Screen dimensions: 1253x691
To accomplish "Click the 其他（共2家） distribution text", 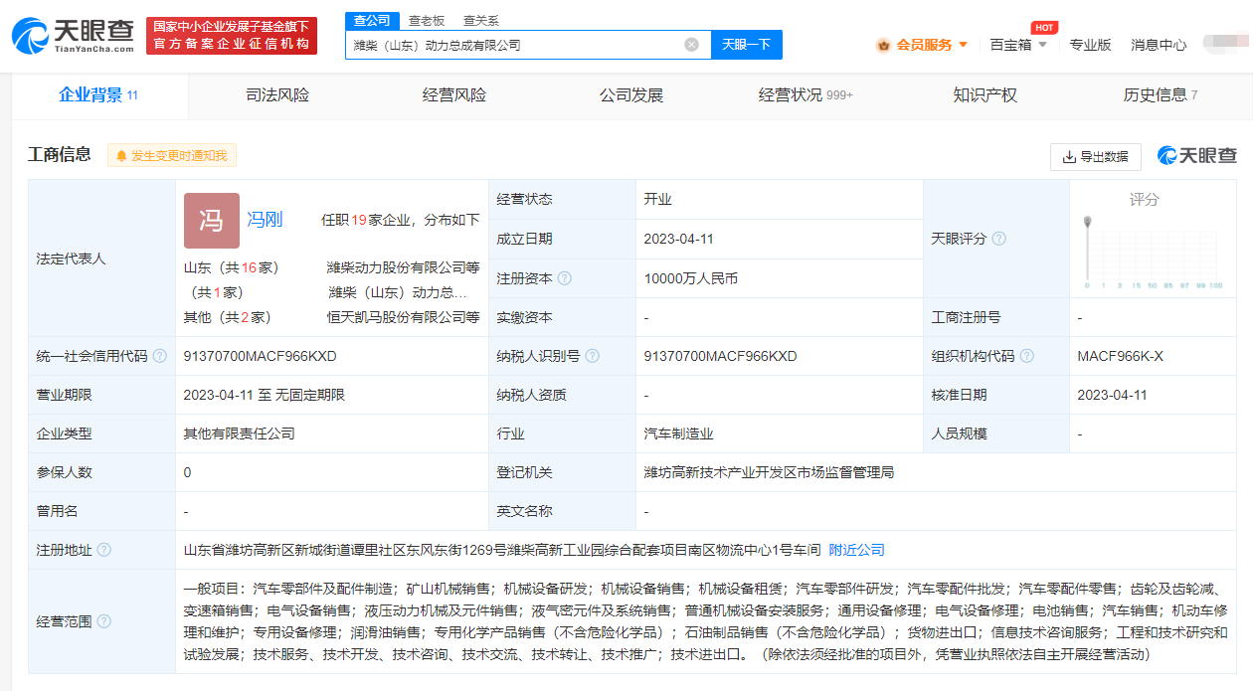I will click(x=227, y=317).
